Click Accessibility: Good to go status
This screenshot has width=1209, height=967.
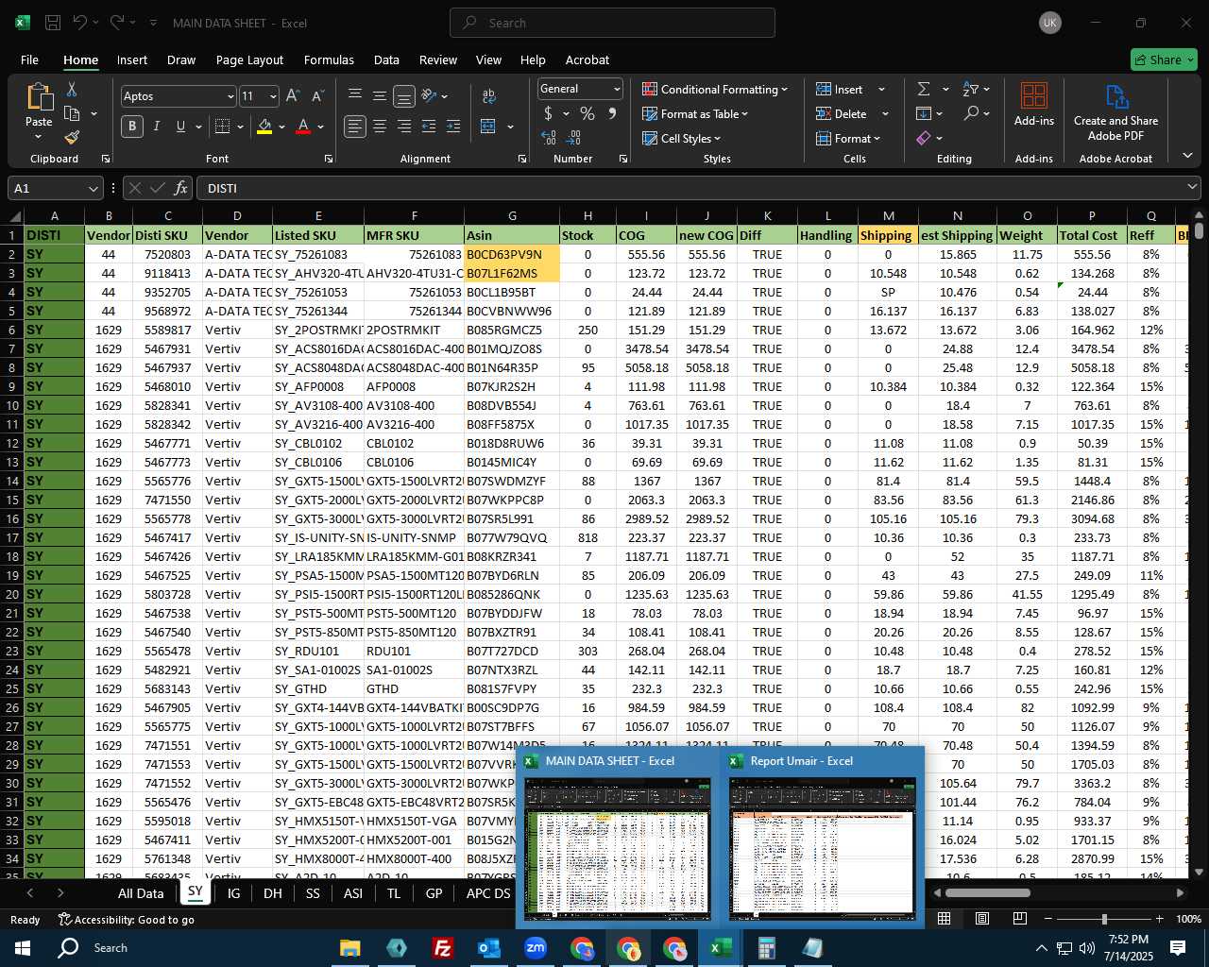(x=126, y=920)
